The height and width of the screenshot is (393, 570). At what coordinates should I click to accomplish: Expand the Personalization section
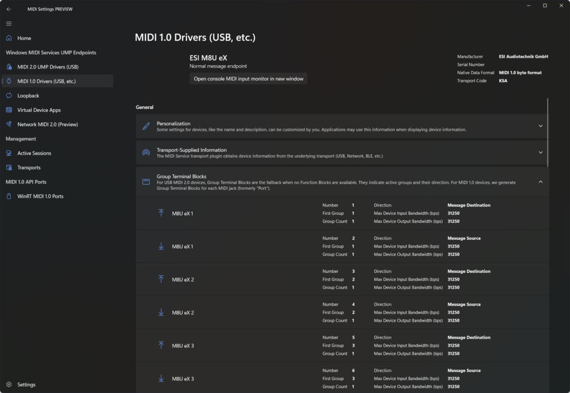click(x=540, y=126)
